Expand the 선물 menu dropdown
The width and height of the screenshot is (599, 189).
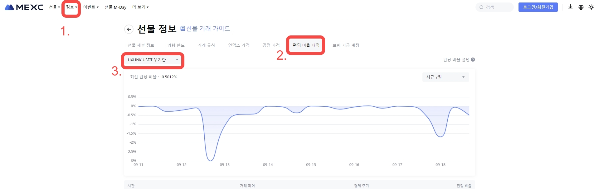54,7
